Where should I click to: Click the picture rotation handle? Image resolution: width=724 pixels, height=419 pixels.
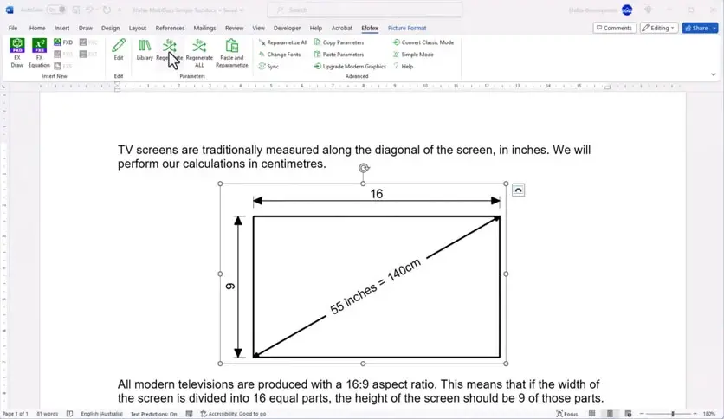pos(364,168)
